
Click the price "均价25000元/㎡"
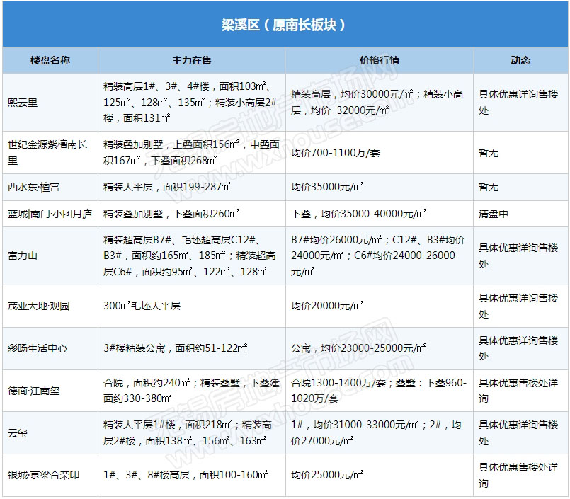click(327, 475)
